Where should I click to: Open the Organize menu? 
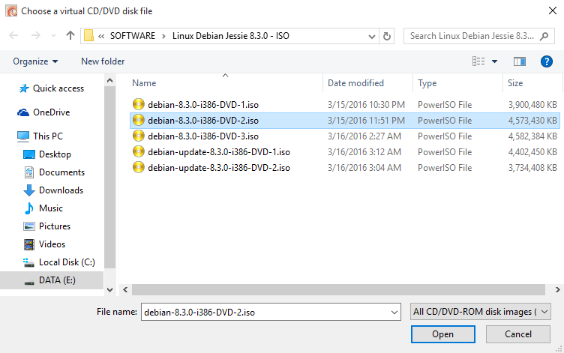click(35, 61)
